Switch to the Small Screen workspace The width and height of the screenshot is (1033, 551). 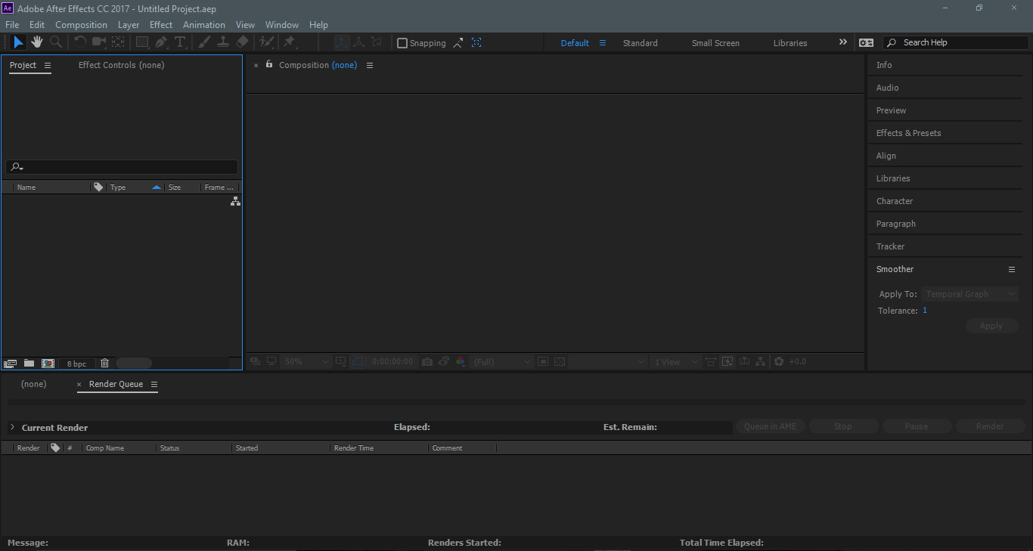point(715,42)
